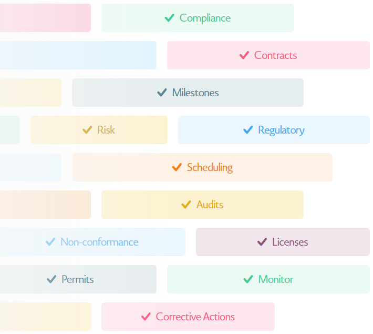
Task: Toggle the Permits gray checkmark
Action: coord(51,279)
